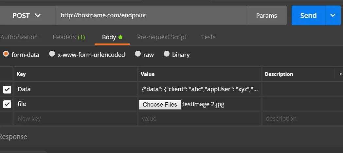Uncheck the file row checkbox

tap(7, 104)
